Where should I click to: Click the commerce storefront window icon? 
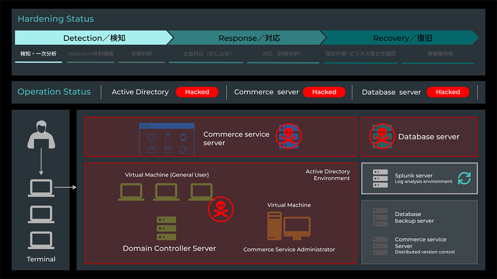[167, 139]
